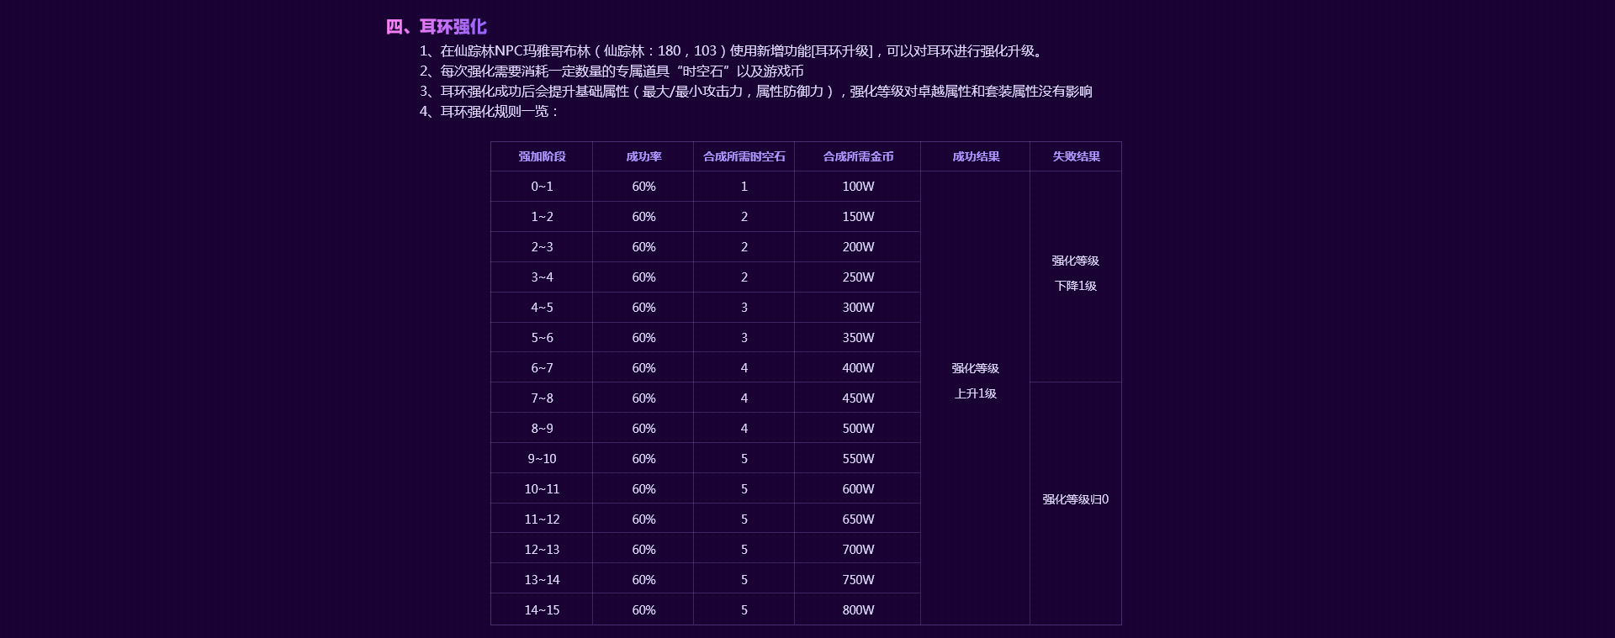
Task: Click the 合成所需时空石 column header
Action: (744, 156)
